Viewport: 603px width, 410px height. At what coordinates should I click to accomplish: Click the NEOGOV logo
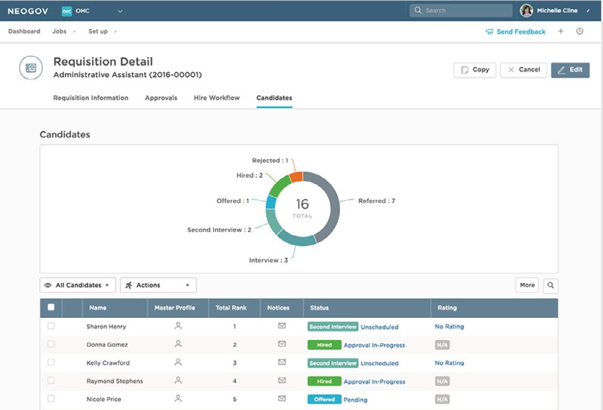(x=28, y=11)
